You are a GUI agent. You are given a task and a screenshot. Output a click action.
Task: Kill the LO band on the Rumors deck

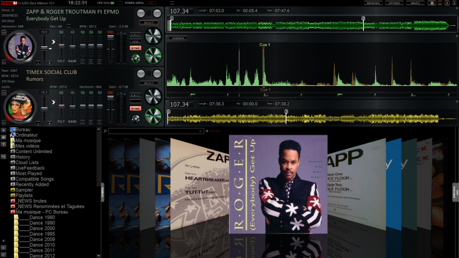click(83, 122)
